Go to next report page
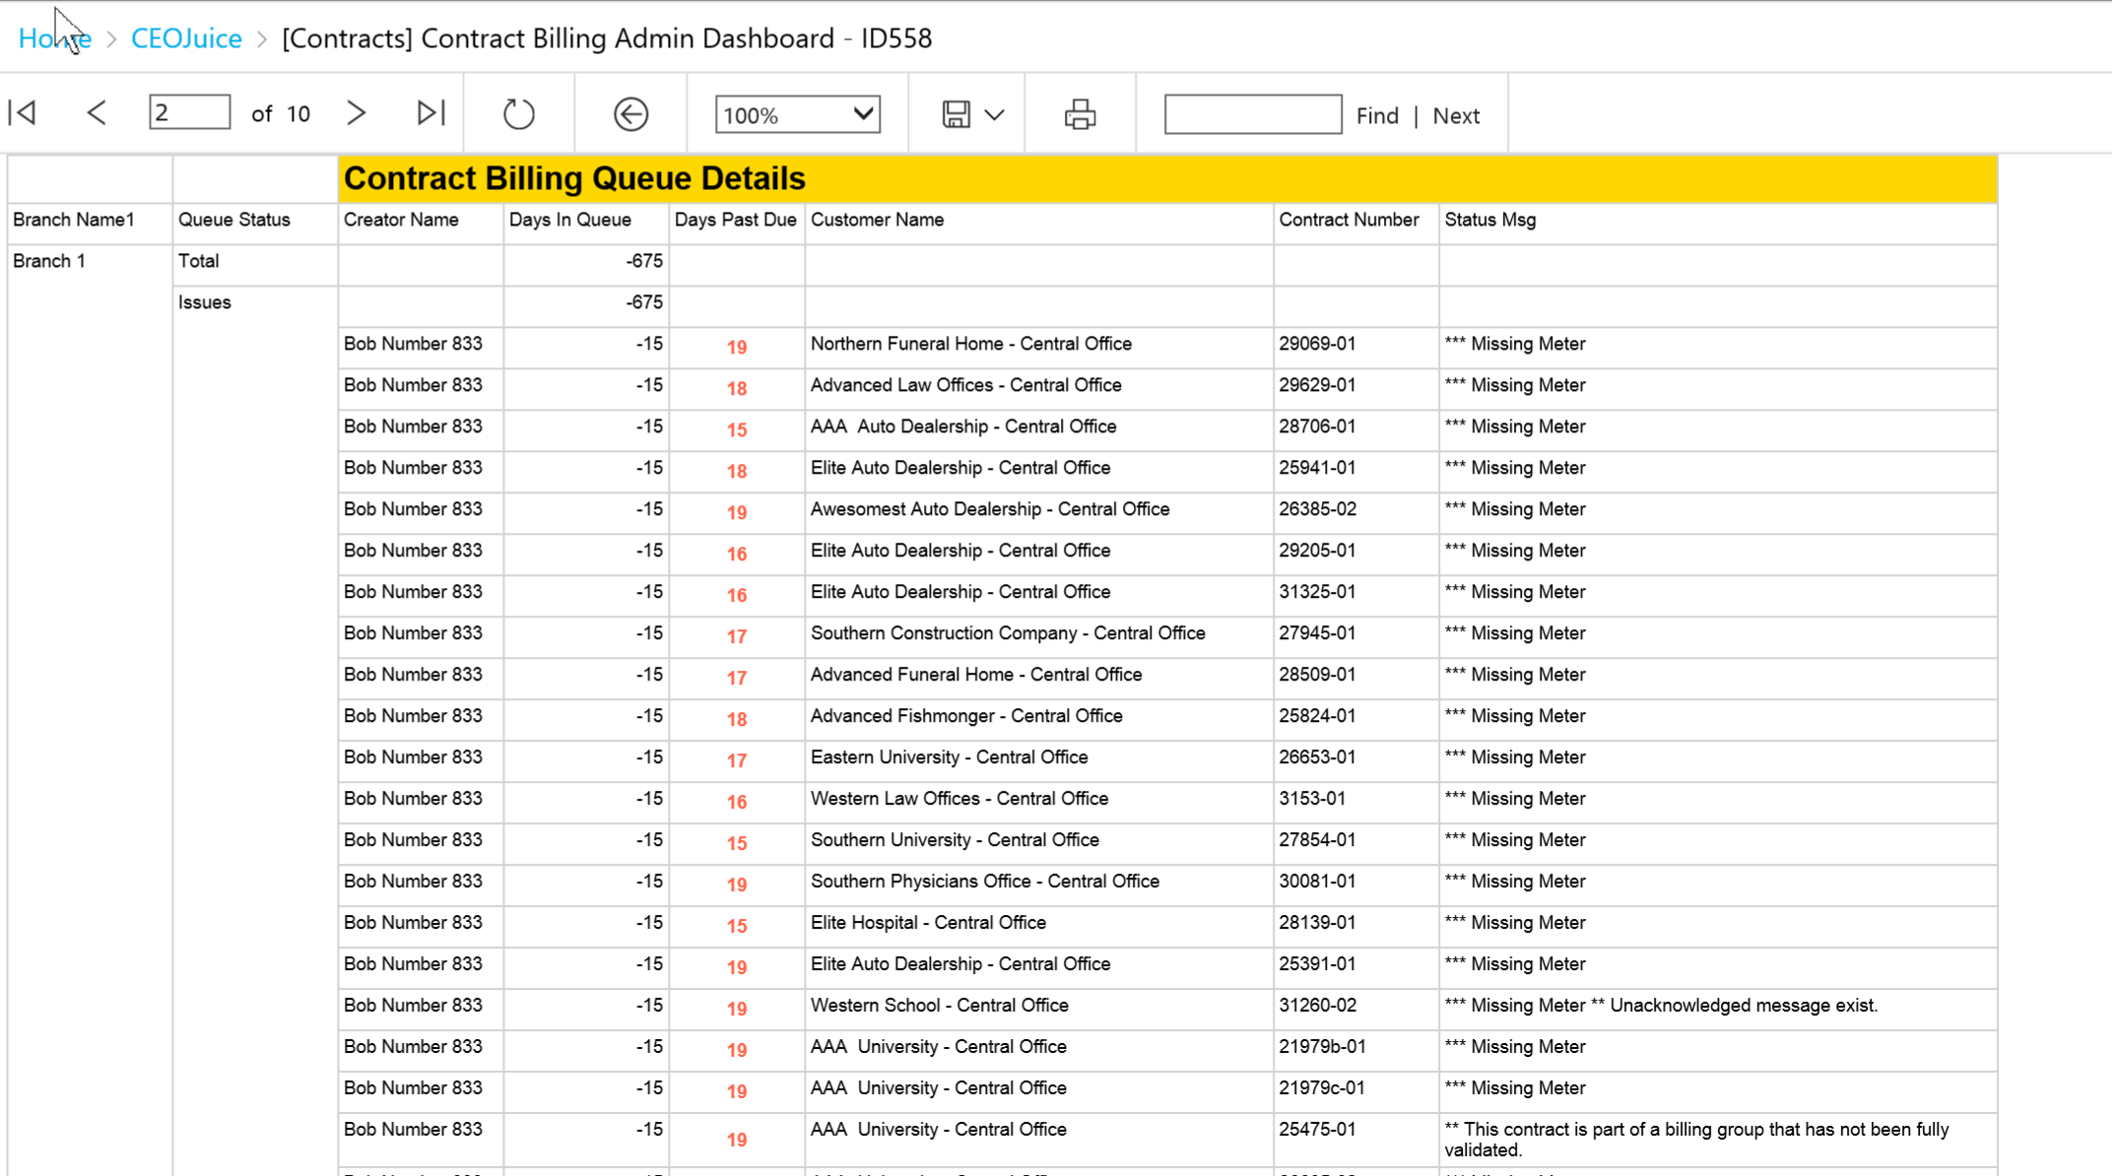This screenshot has width=2112, height=1176. pyautogui.click(x=357, y=113)
